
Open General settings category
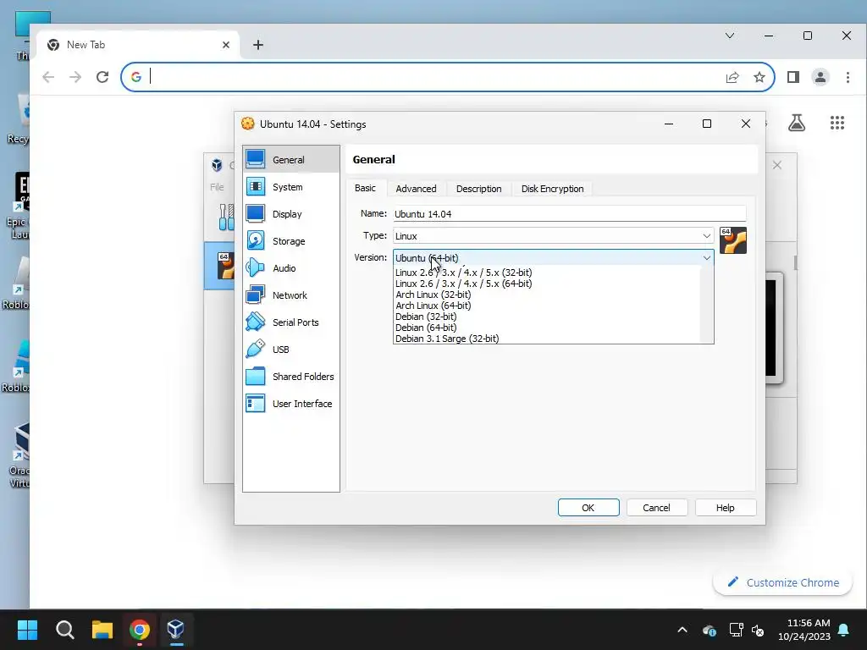[291, 160]
